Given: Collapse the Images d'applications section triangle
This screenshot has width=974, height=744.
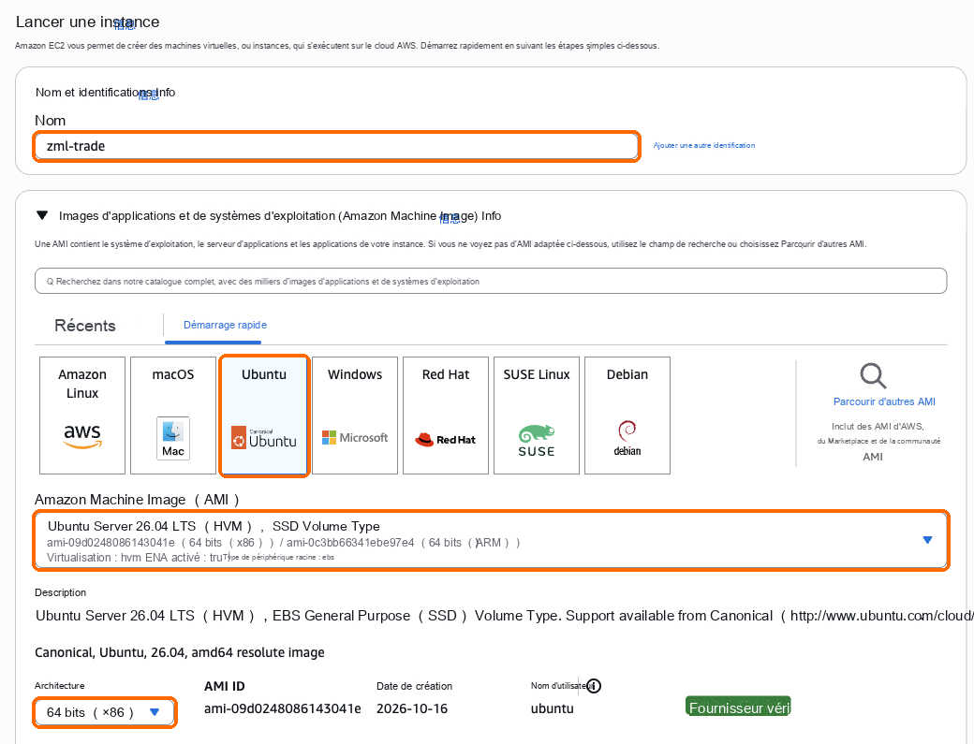Looking at the screenshot, I should click(x=42, y=215).
